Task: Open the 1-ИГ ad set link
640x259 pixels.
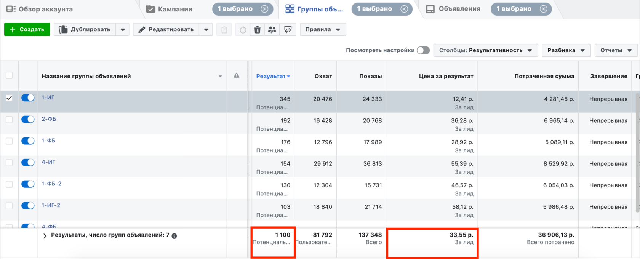Action: (48, 98)
